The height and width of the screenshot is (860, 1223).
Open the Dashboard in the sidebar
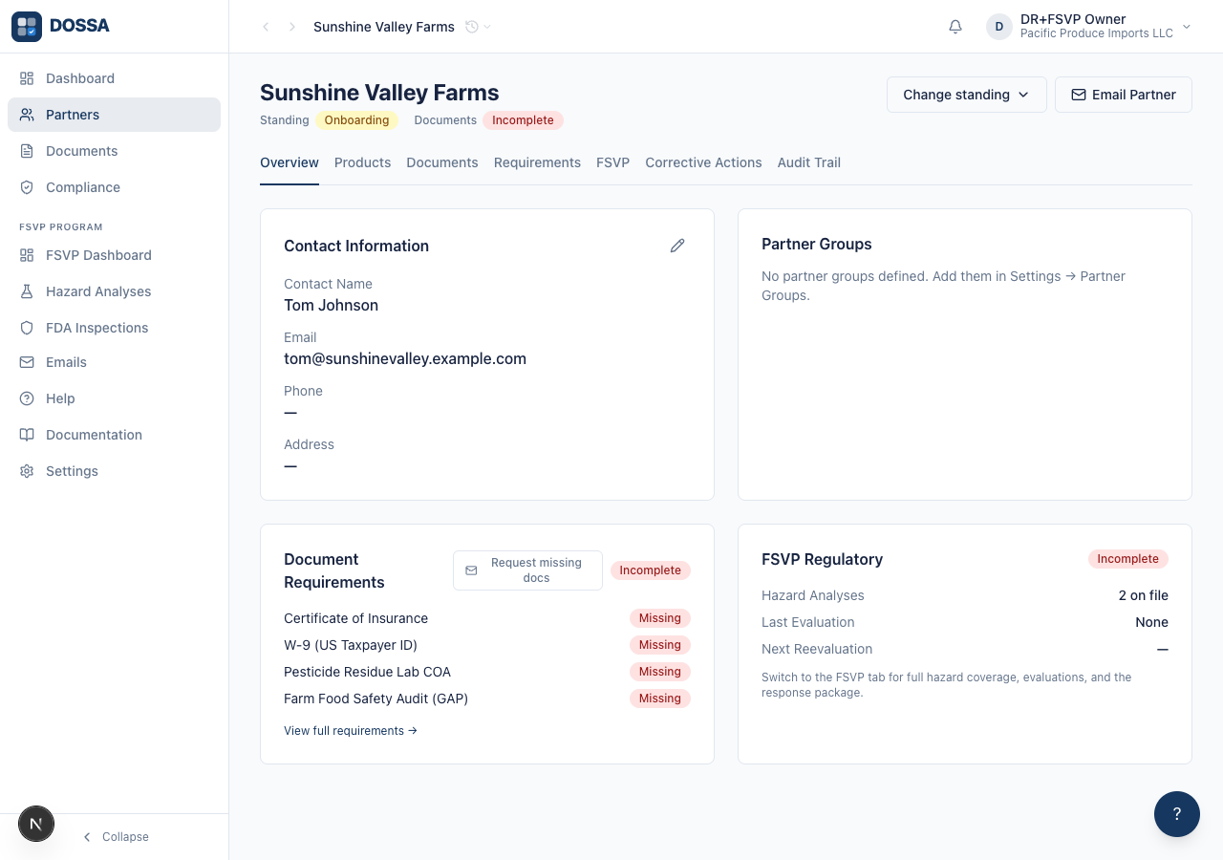114,78
